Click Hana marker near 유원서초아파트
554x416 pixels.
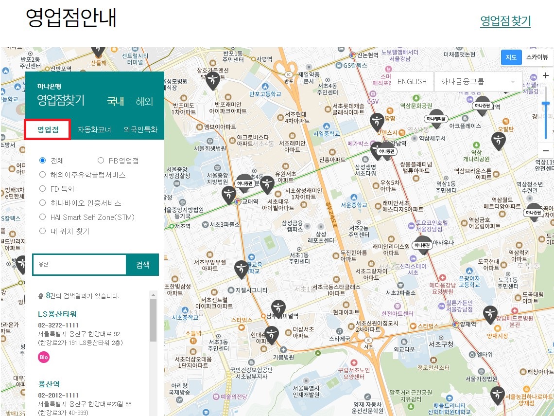click(267, 185)
